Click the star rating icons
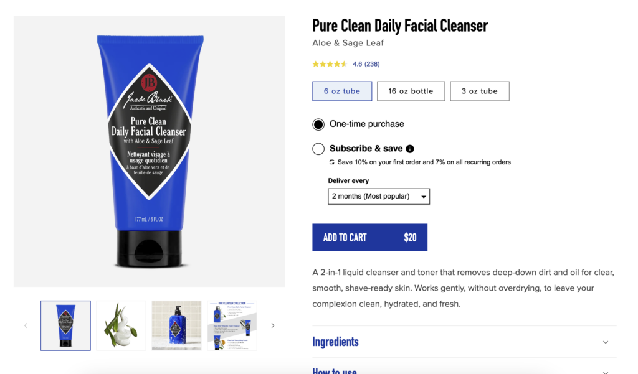The height and width of the screenshot is (374, 638). coord(330,64)
